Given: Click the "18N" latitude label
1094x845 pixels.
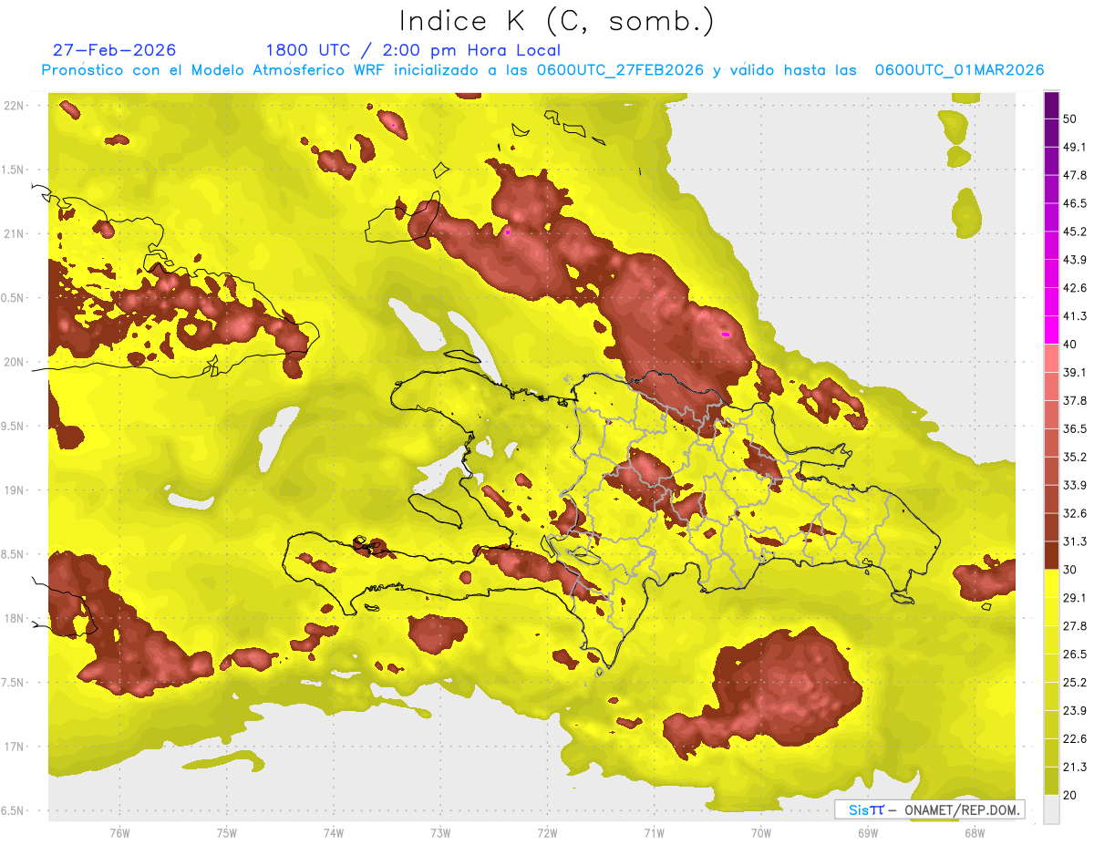Looking at the screenshot, I should click(x=14, y=619).
